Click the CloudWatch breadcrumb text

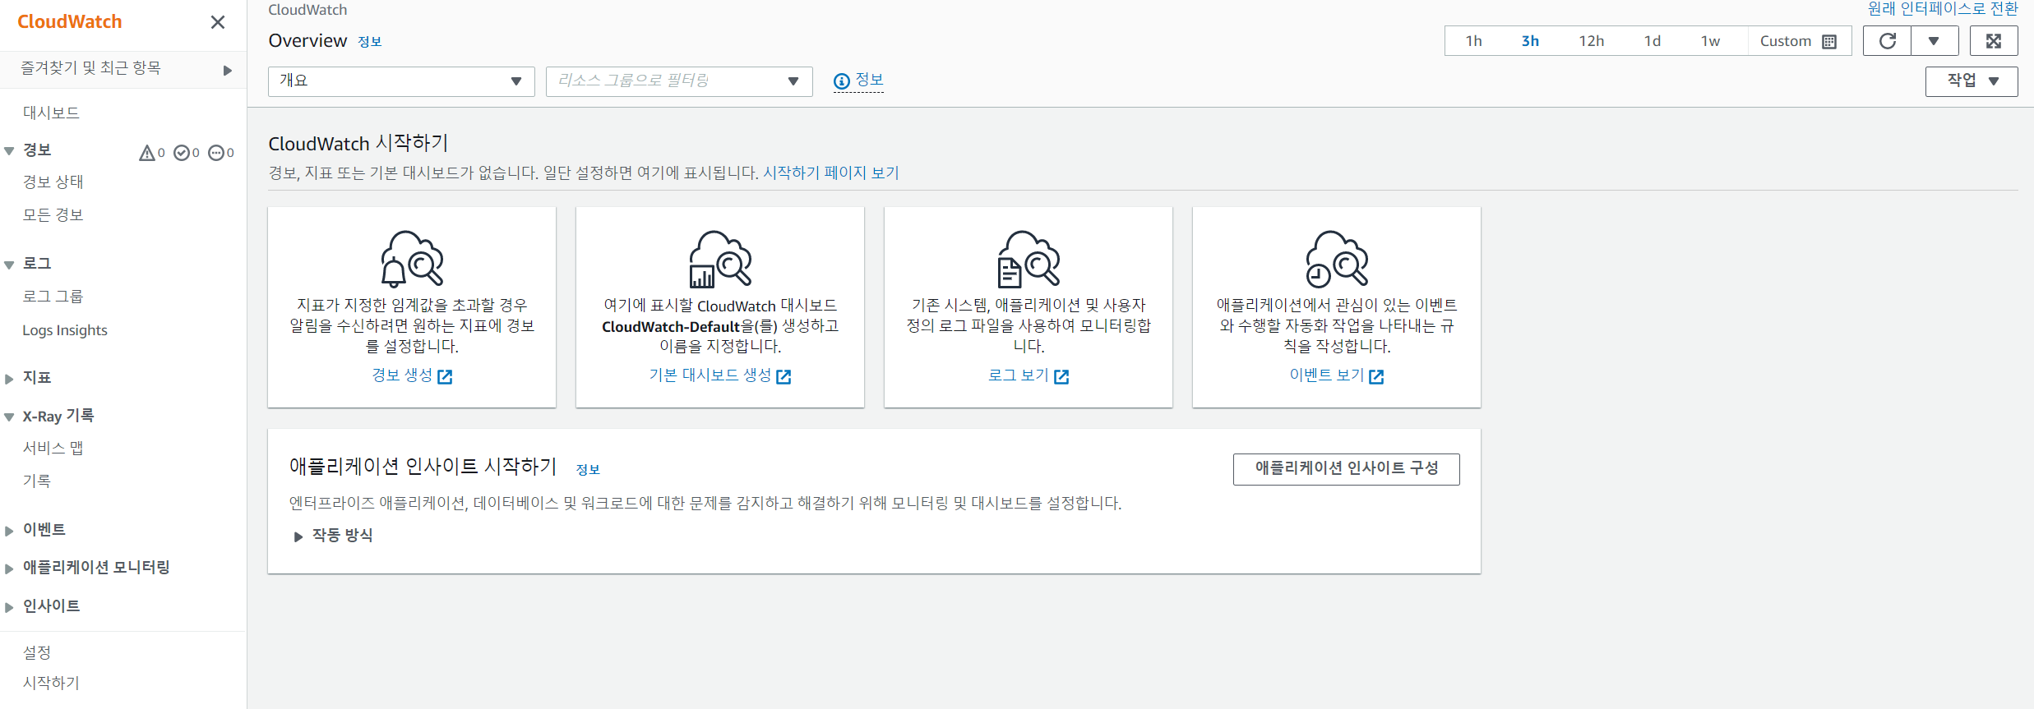pyautogui.click(x=307, y=10)
